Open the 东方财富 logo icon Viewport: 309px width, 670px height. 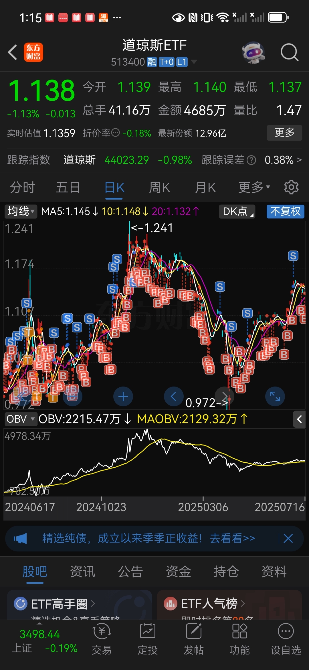pos(33,52)
